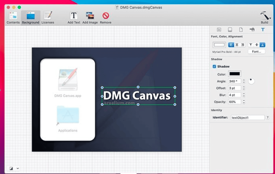
Task: Open the text color well
Action: click(x=219, y=45)
